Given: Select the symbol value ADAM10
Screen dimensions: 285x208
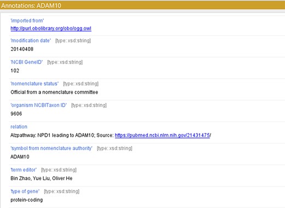Looking at the screenshot, I should pos(20,157).
